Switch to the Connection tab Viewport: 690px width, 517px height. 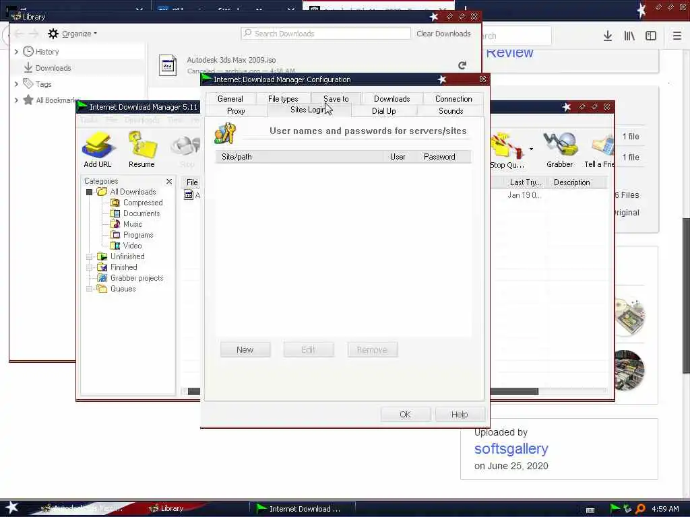[453, 99]
